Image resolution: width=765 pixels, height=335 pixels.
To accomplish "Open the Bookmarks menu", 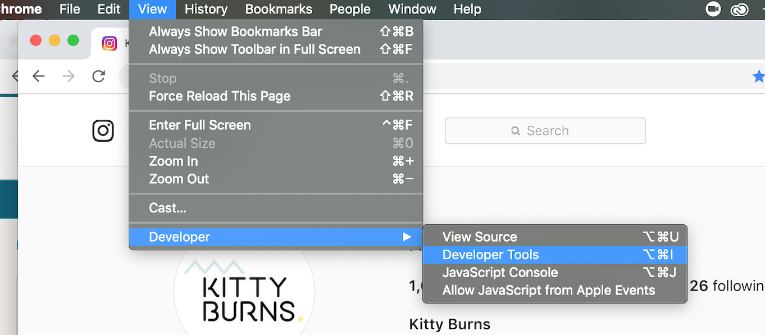I will (x=279, y=9).
